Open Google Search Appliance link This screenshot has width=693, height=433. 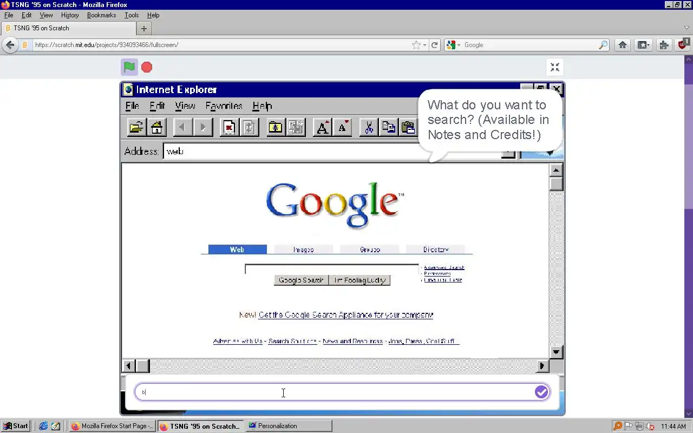click(x=345, y=315)
